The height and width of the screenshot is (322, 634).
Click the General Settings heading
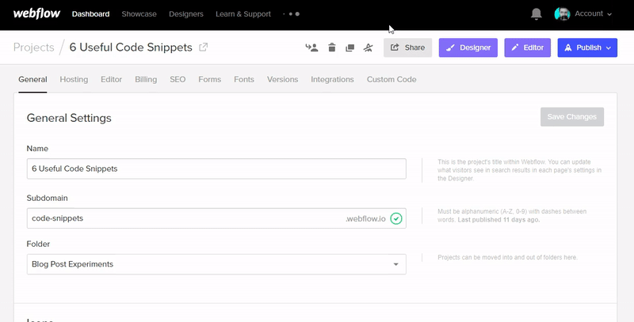click(69, 118)
